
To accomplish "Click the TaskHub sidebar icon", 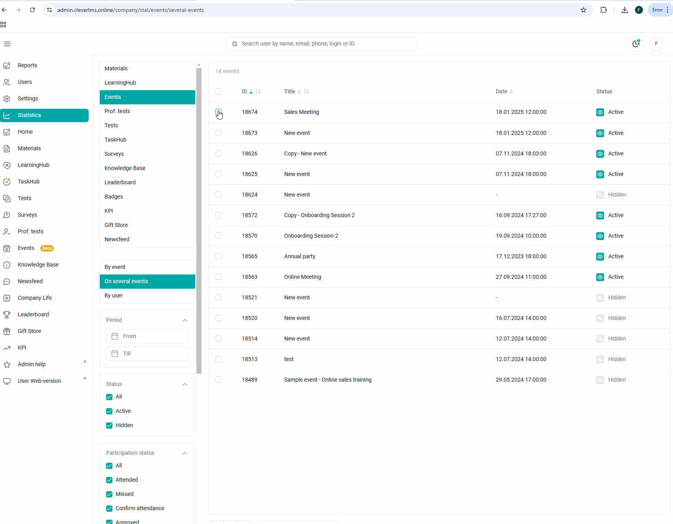I will [7, 182].
